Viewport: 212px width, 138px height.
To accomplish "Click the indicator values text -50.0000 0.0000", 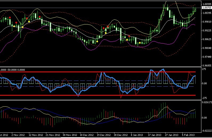I will 16,70.
